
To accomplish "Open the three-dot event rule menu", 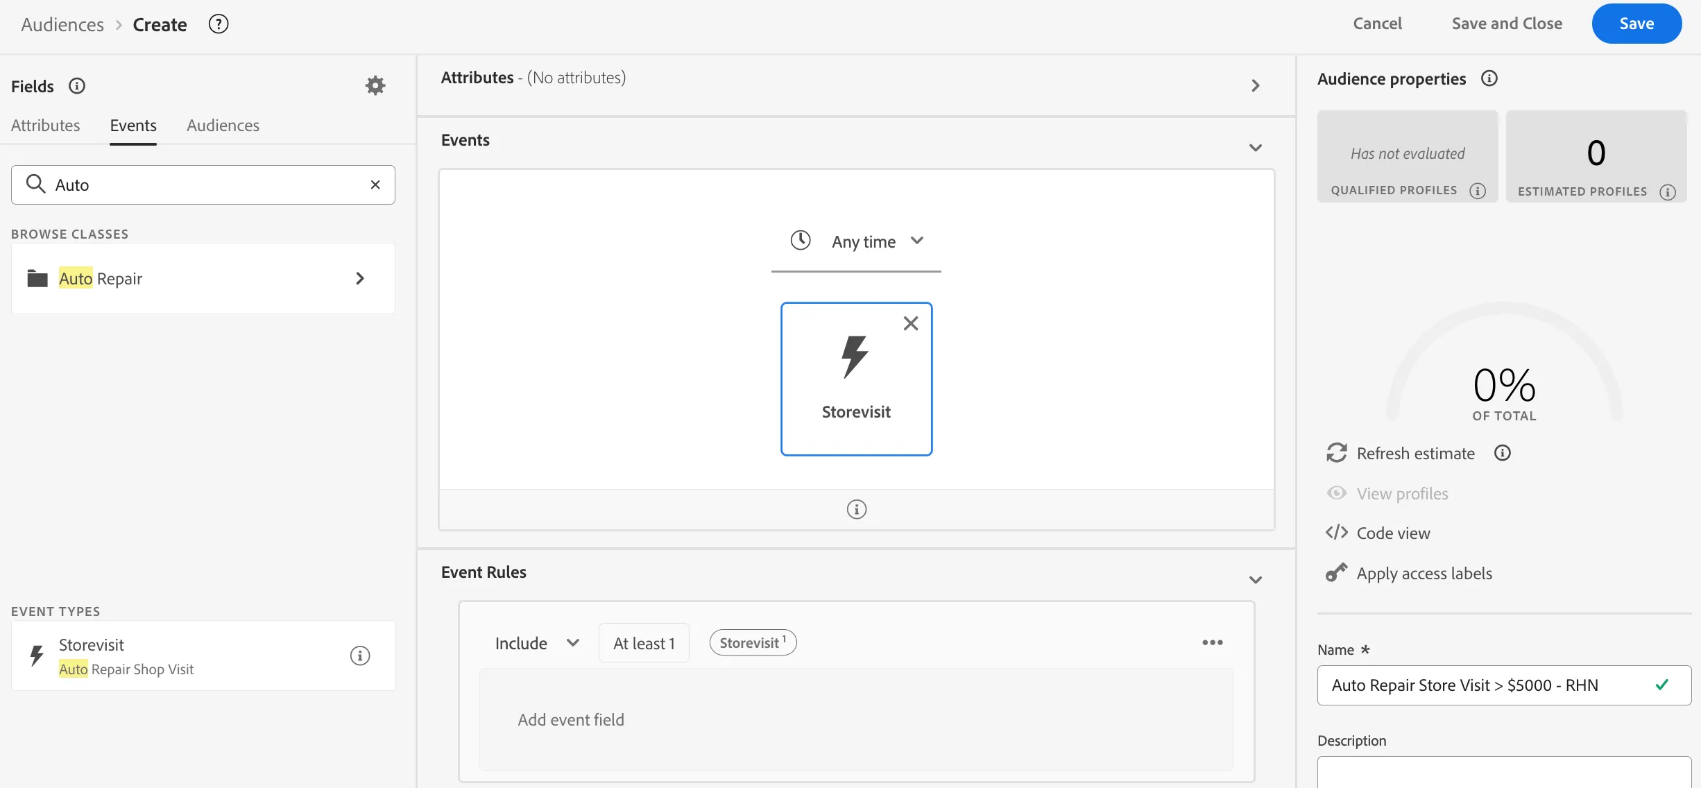I will click(1213, 642).
